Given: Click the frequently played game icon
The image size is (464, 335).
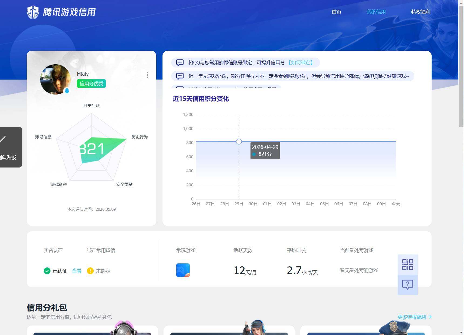Looking at the screenshot, I should (x=183, y=270).
